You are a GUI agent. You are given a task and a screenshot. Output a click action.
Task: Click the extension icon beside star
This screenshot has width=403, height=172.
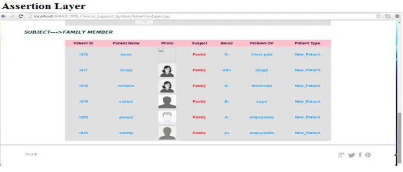tap(388, 16)
